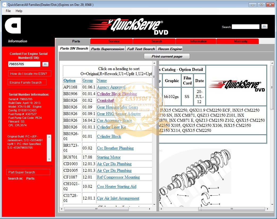The width and height of the screenshot is (277, 219).
Task: Click How do I locate my ESN
Action: click(30, 74)
